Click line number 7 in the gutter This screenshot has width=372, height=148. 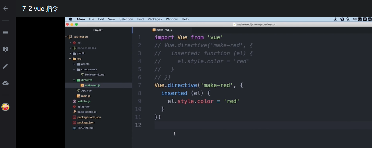coord(139,85)
